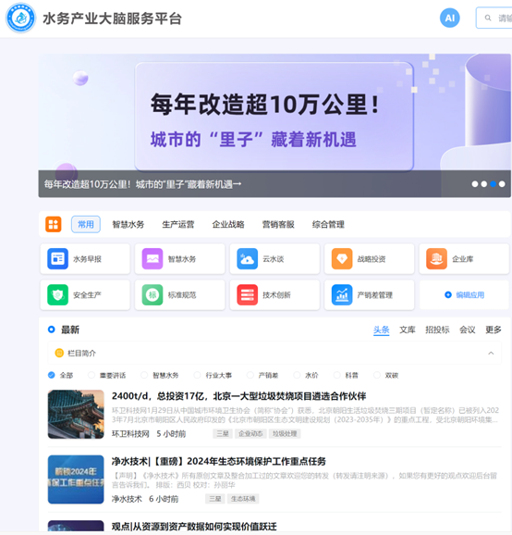This screenshot has width=512, height=535.
Task: Click the 栏目简介 yellow icon
Action: (x=59, y=353)
